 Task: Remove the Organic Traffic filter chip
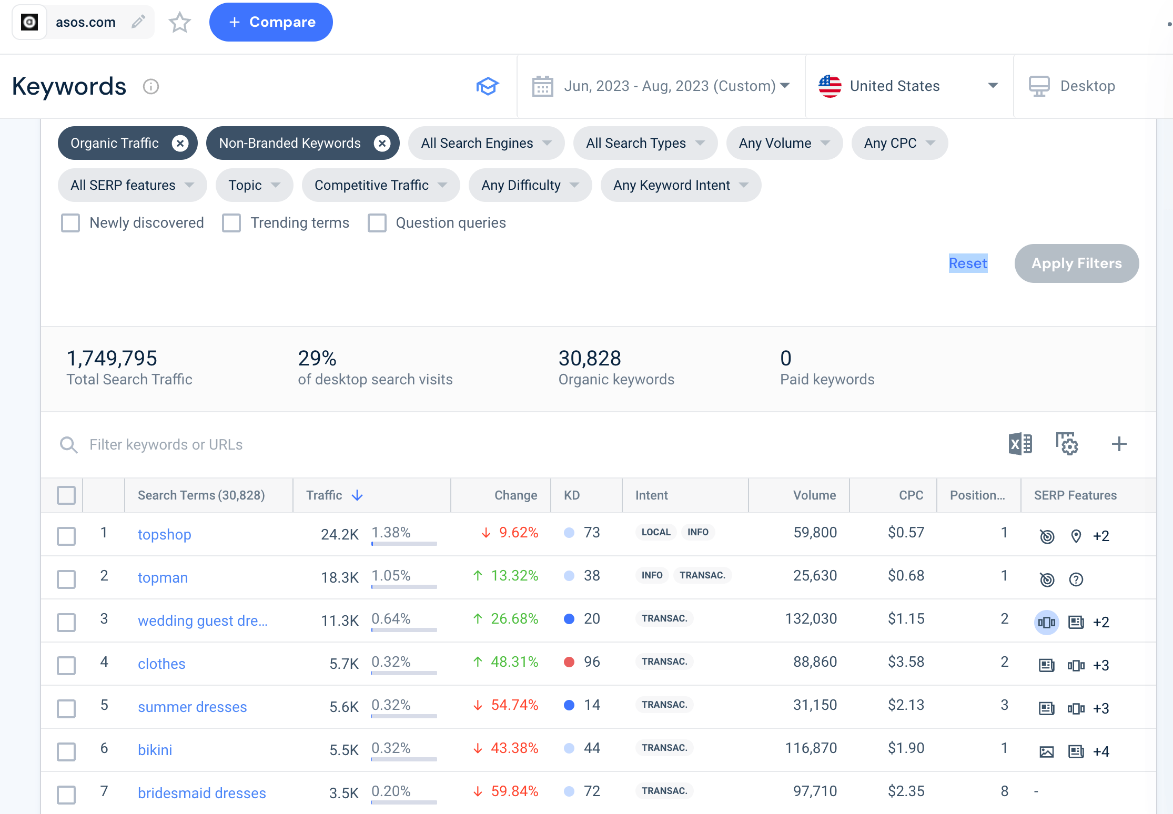[x=180, y=143]
